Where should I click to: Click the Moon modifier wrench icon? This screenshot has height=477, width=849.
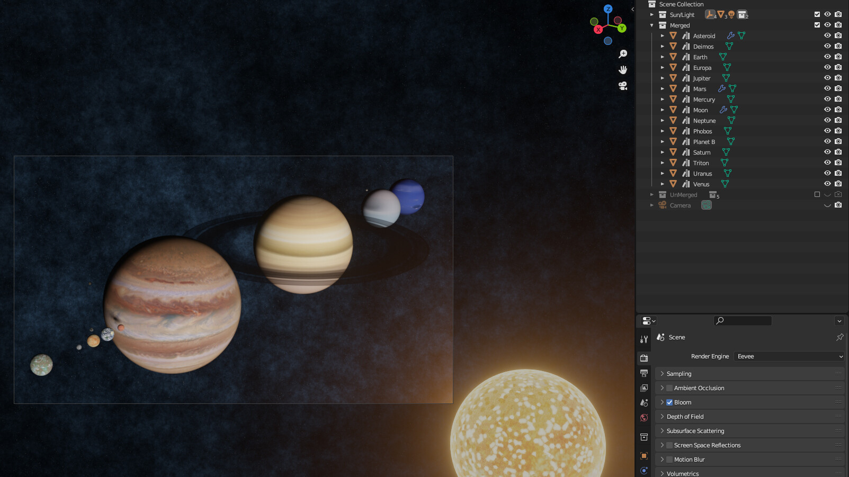(x=723, y=110)
